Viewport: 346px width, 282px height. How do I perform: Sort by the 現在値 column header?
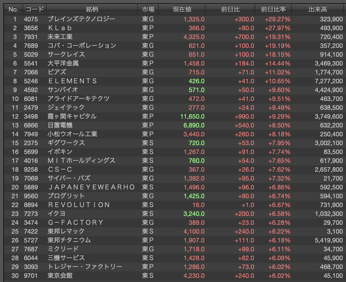(x=182, y=9)
